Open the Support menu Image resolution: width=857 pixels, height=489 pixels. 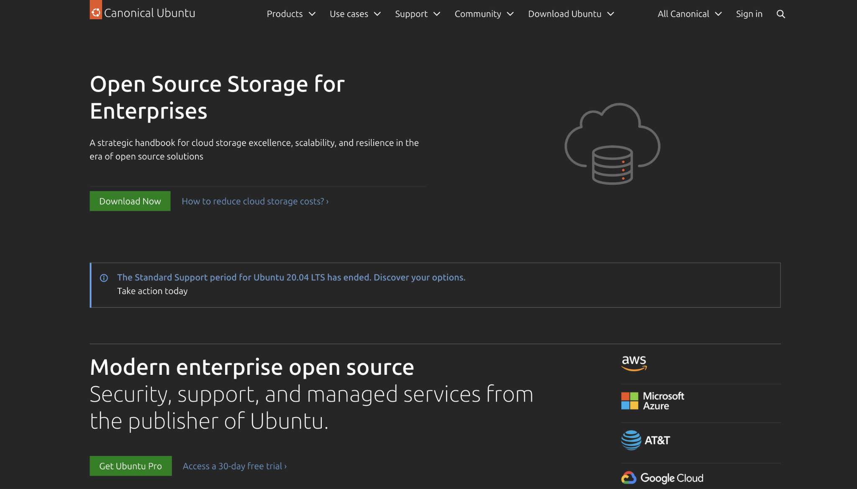(417, 14)
